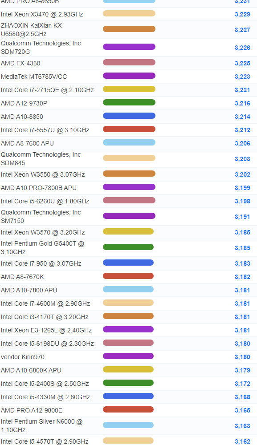Click Intel Core i5-2400S @ 2.50GHz
The image size is (257, 445).
point(45,384)
